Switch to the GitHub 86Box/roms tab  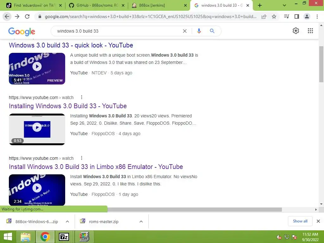coord(97,5)
